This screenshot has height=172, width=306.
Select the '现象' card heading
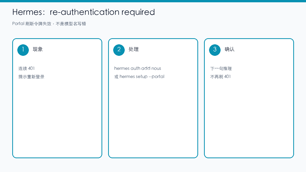pos(38,49)
